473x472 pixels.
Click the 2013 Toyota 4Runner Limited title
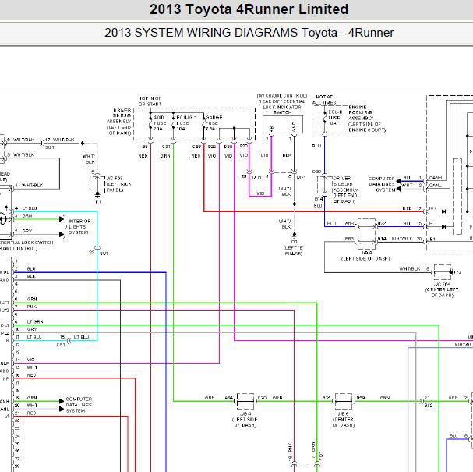point(249,9)
